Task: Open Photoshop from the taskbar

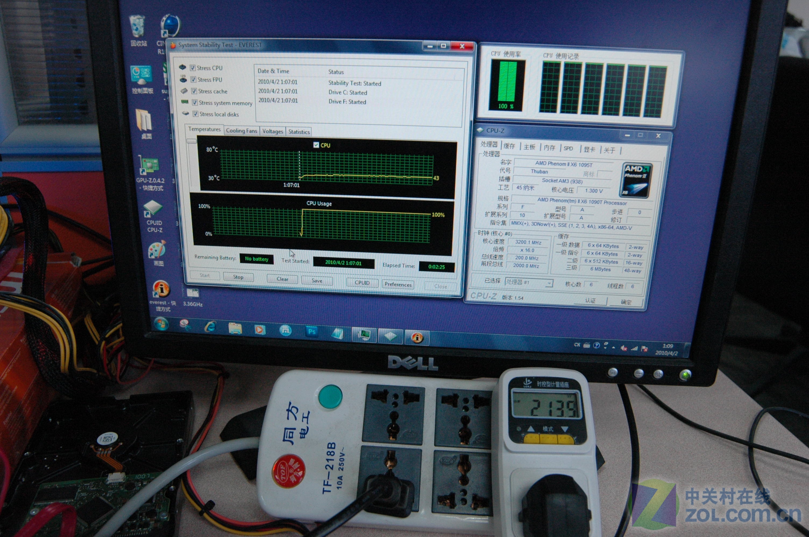Action: (x=312, y=332)
